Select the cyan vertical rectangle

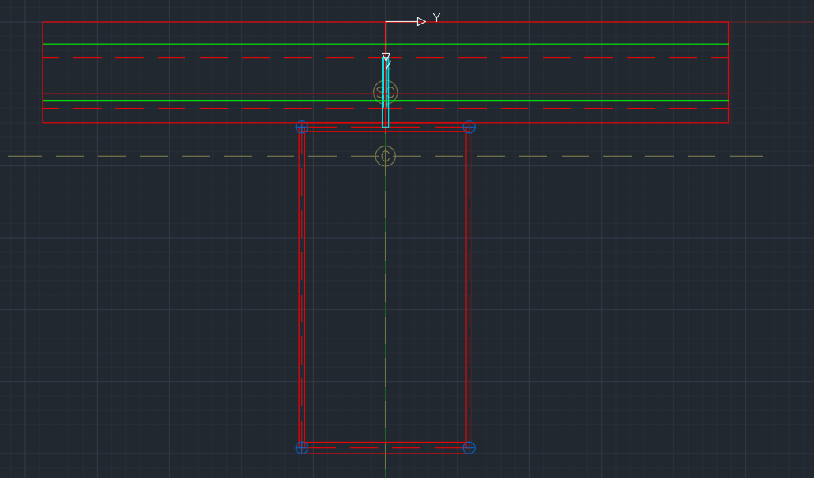pyautogui.click(x=386, y=110)
